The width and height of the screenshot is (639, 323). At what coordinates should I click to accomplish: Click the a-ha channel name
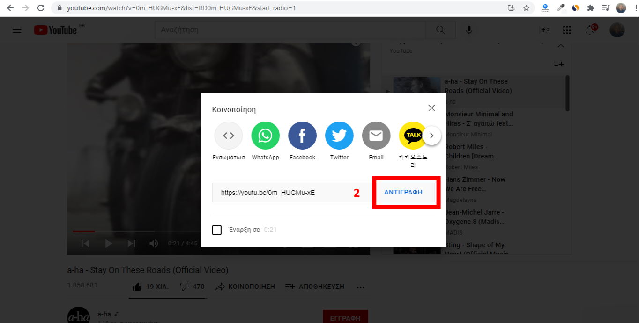(104, 314)
